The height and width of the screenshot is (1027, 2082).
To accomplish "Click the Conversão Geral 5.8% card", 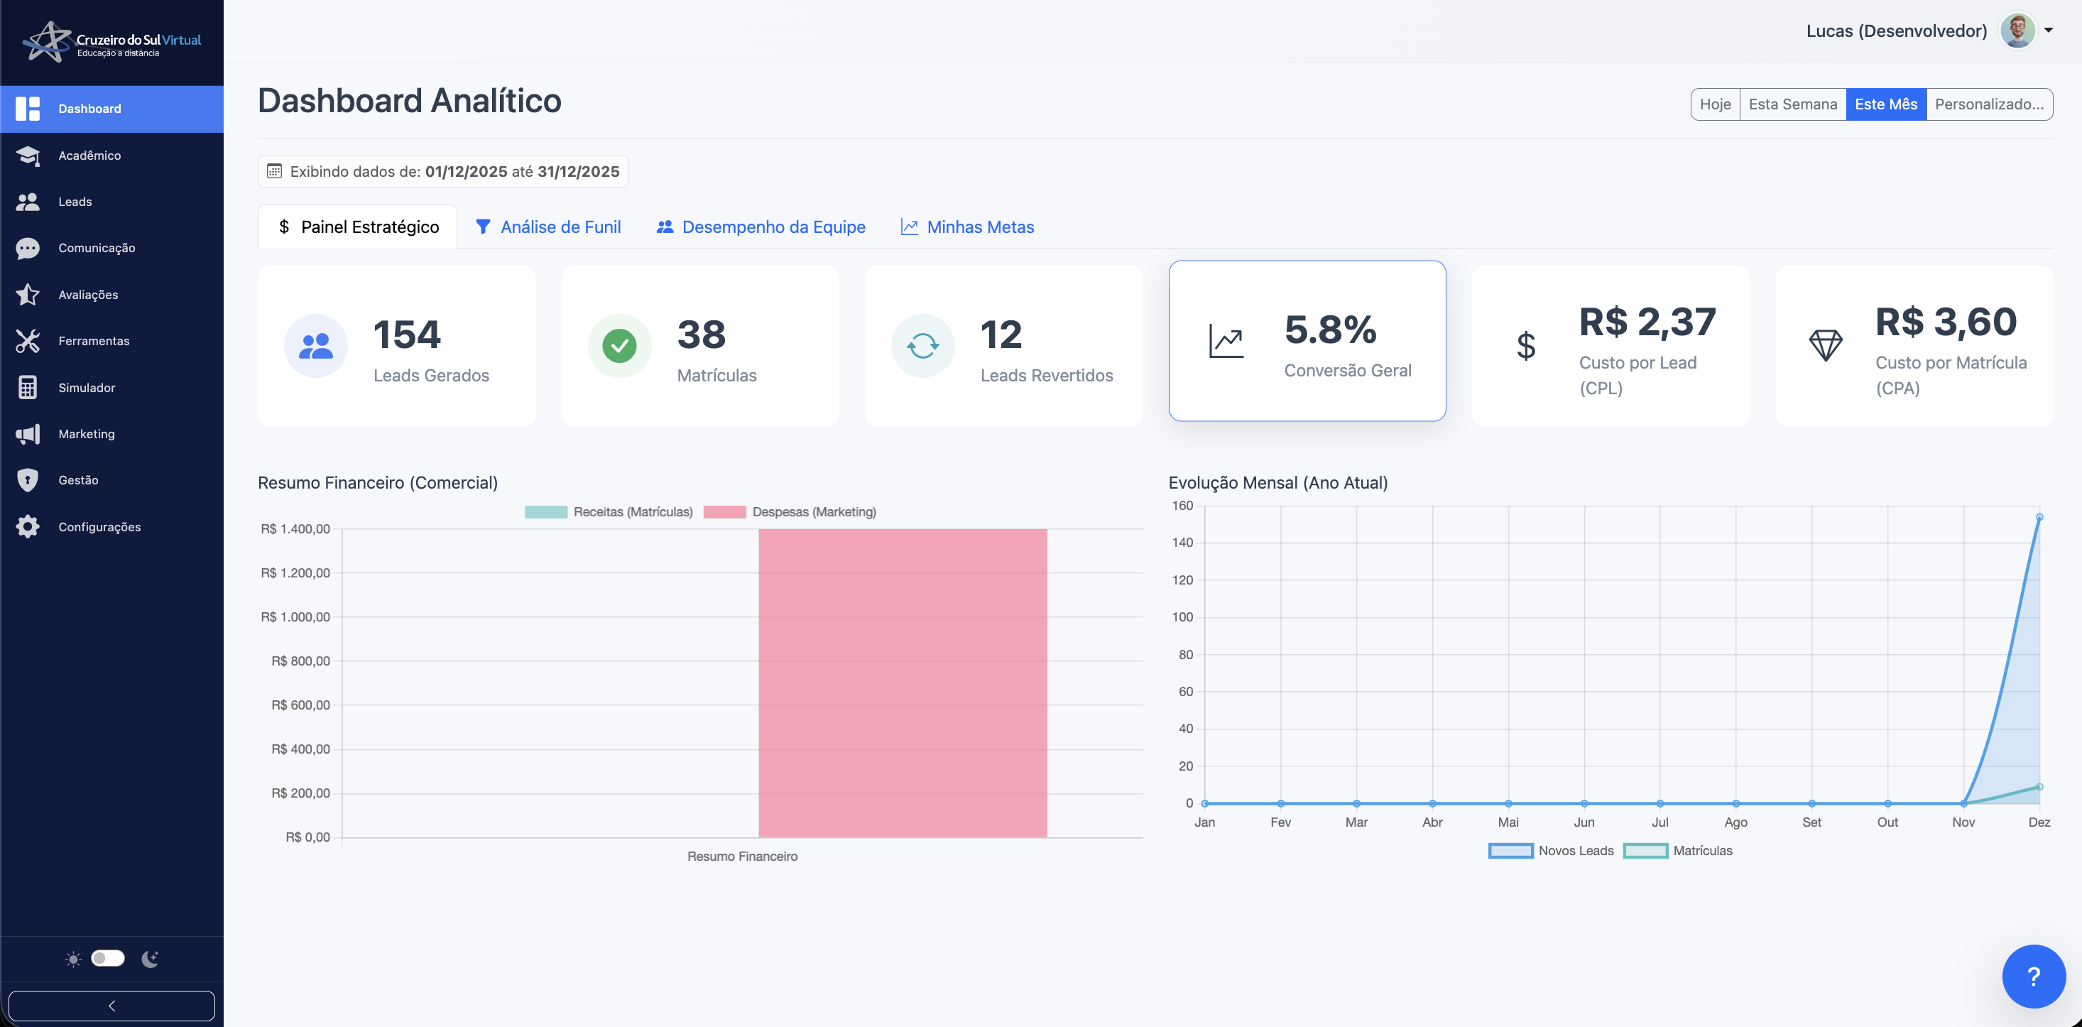I will pos(1307,340).
